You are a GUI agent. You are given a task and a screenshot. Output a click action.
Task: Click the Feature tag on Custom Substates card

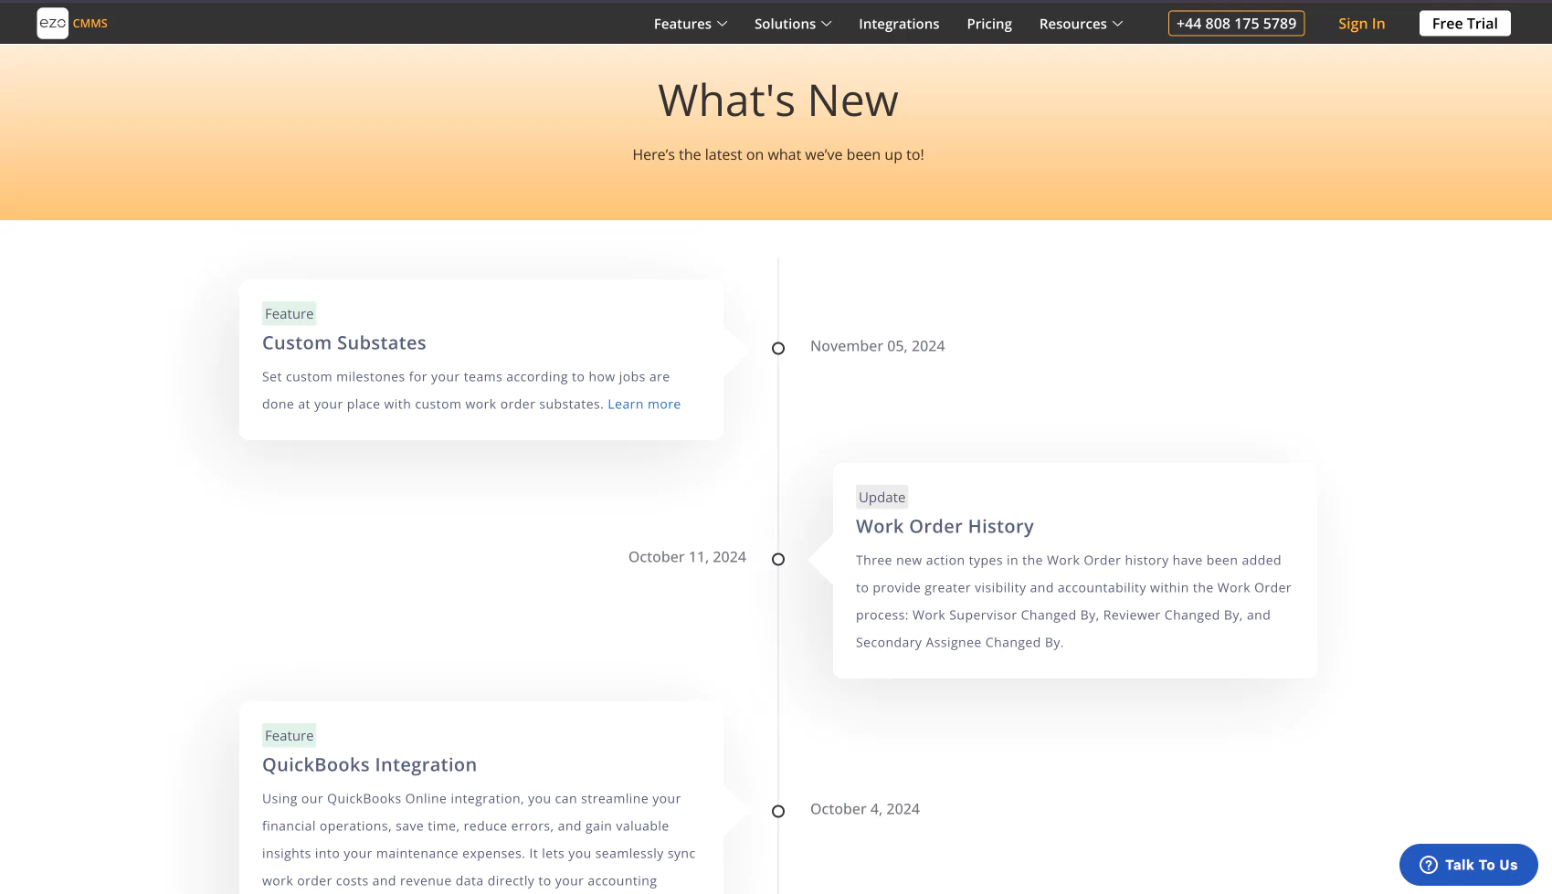[289, 313]
